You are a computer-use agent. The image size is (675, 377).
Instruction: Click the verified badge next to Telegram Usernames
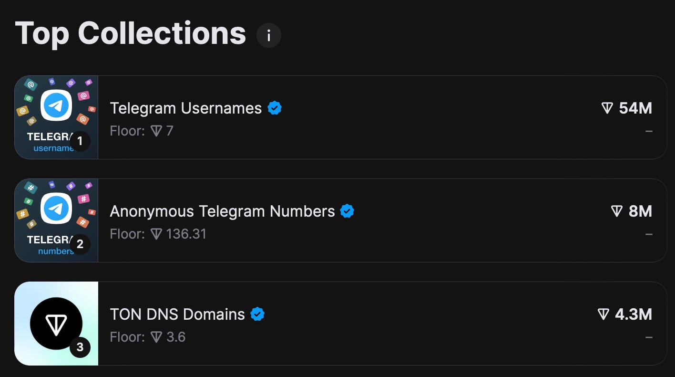pyautogui.click(x=275, y=108)
